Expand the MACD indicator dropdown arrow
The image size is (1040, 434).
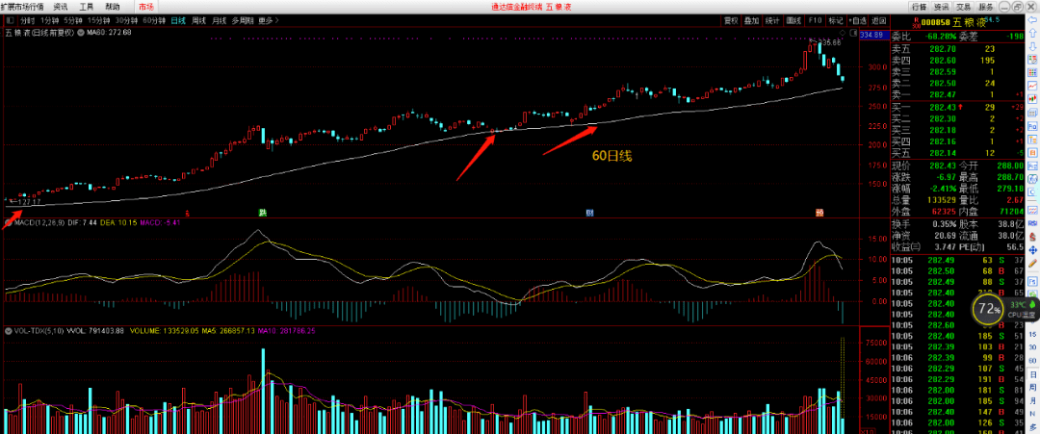(x=7, y=223)
